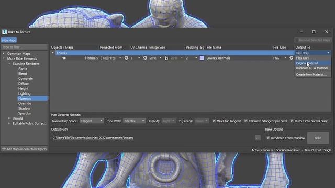Toggle Rendered Frame Window checkbox
The width and height of the screenshot is (335, 188).
[268, 138]
